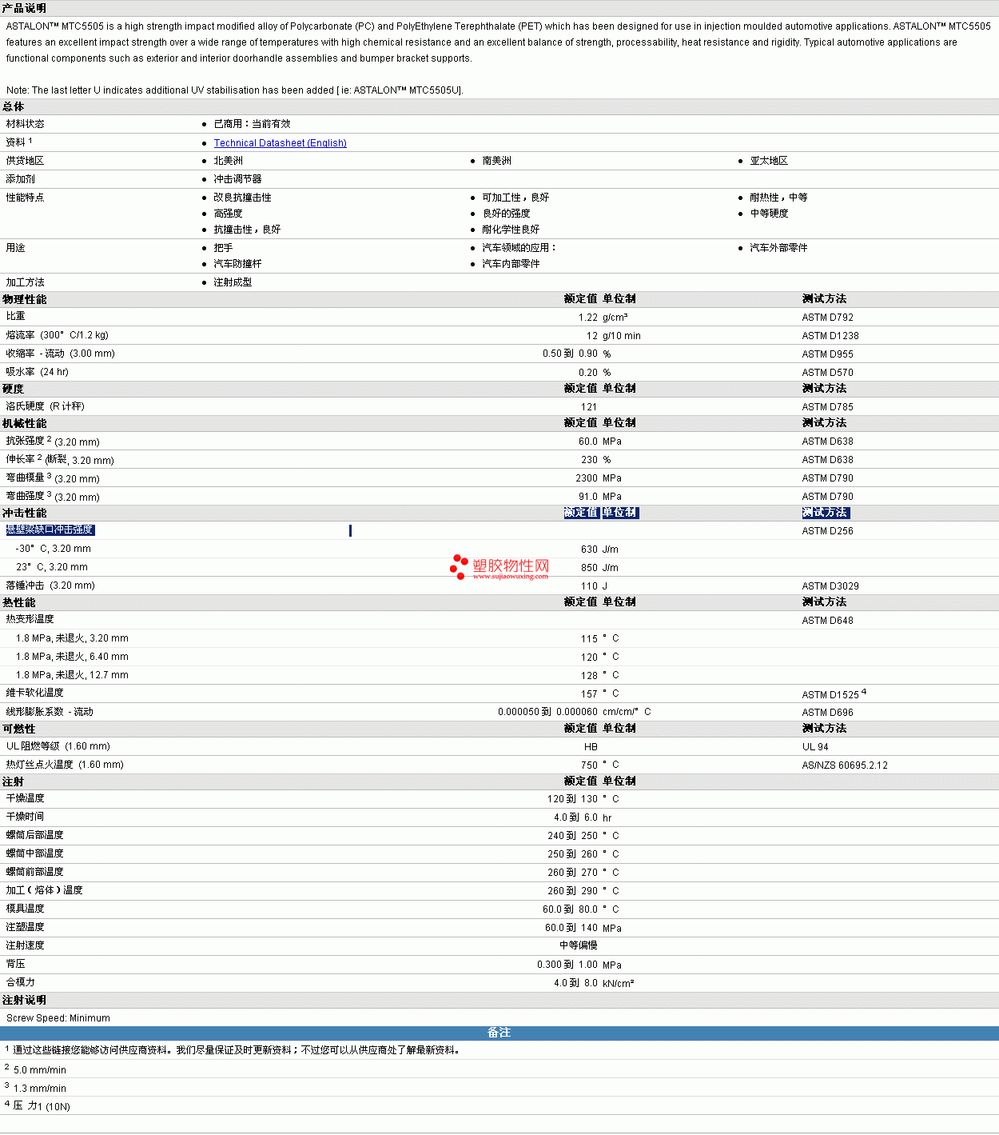Click the 螺筒中部温度 row label
This screenshot has height=1135, width=999.
point(35,853)
